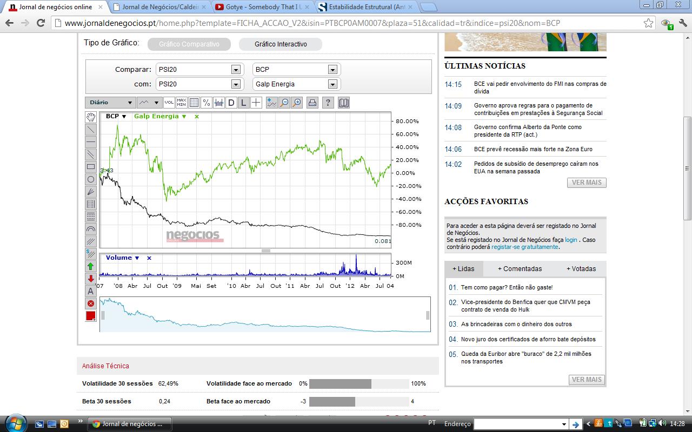The height and width of the screenshot is (432, 692).
Task: Click VER MAIS under Lidas list
Action: point(587,380)
